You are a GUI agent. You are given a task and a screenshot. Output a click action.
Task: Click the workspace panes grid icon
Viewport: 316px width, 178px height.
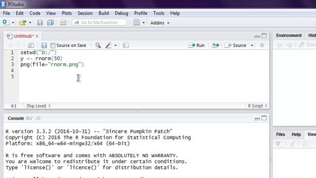tap(136, 22)
